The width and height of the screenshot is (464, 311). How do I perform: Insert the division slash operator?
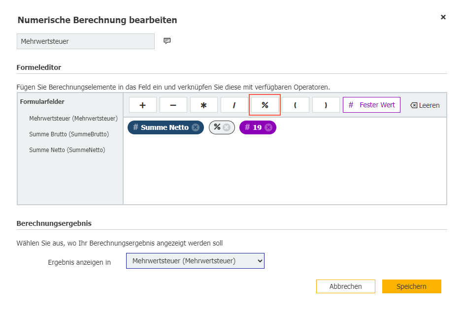click(x=234, y=105)
